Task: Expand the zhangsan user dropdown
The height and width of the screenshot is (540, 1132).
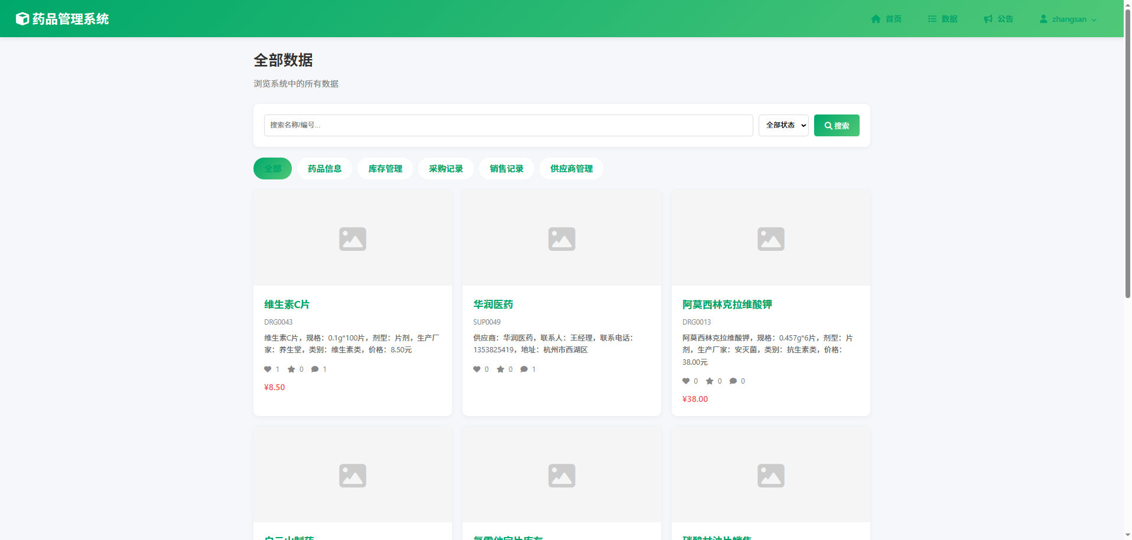Action: pos(1068,19)
